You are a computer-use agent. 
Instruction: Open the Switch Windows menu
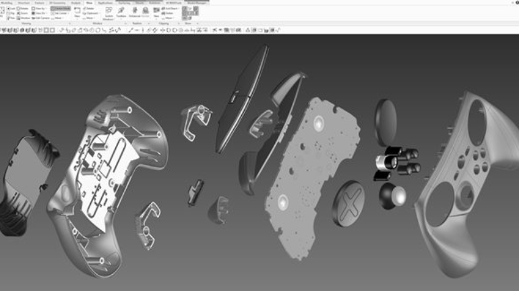pyautogui.click(x=109, y=13)
